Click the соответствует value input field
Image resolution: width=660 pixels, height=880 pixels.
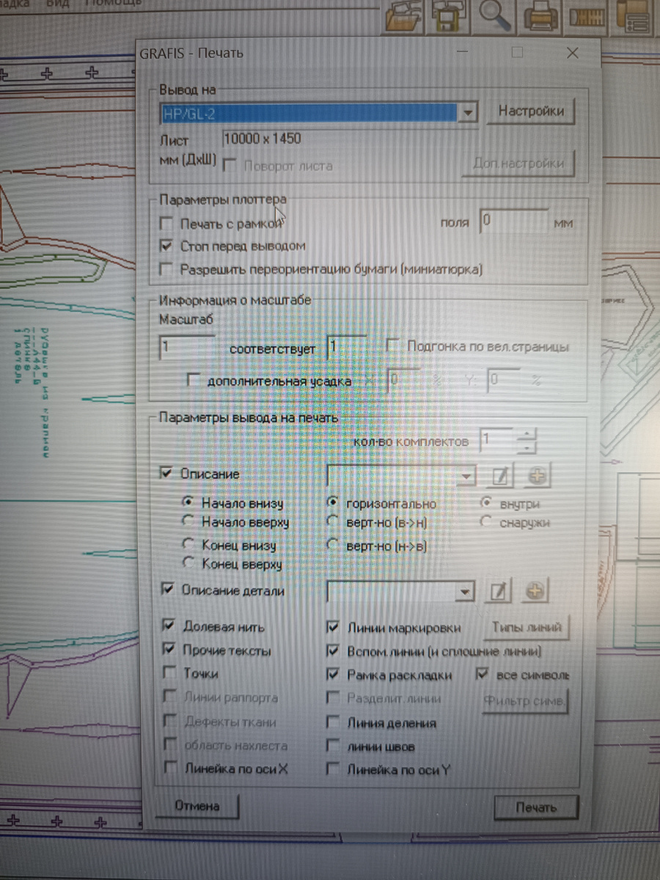[348, 346]
